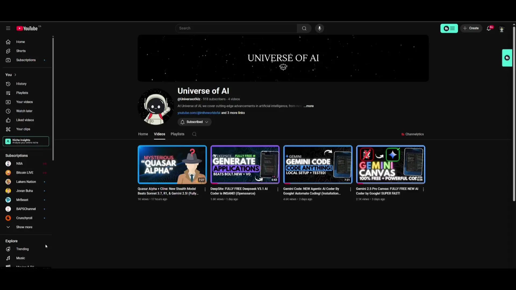Search within the channel magnifier icon
Viewport: 516px width, 290px height.
(194, 134)
